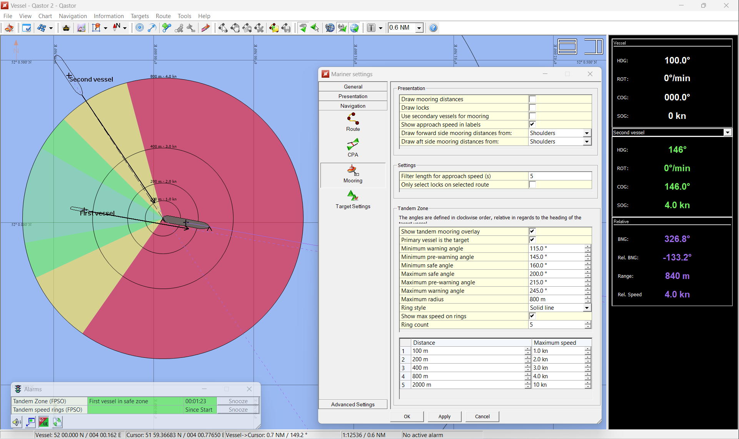Open the Targets menu

pos(140,16)
